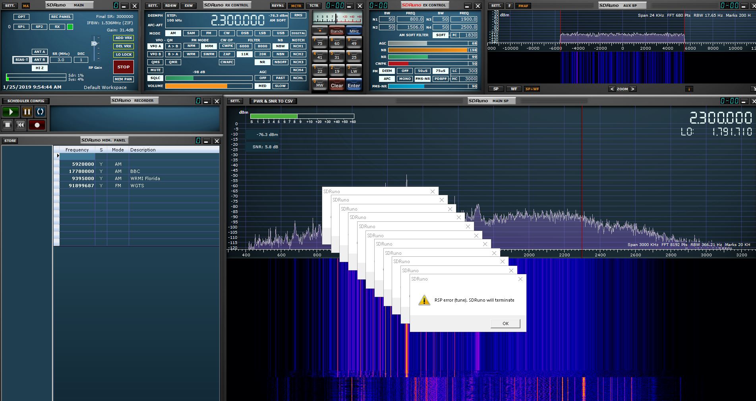Viewport: 756px width, 401px height.
Task: Click ADD VRX in the Main panel
Action: coord(124,38)
